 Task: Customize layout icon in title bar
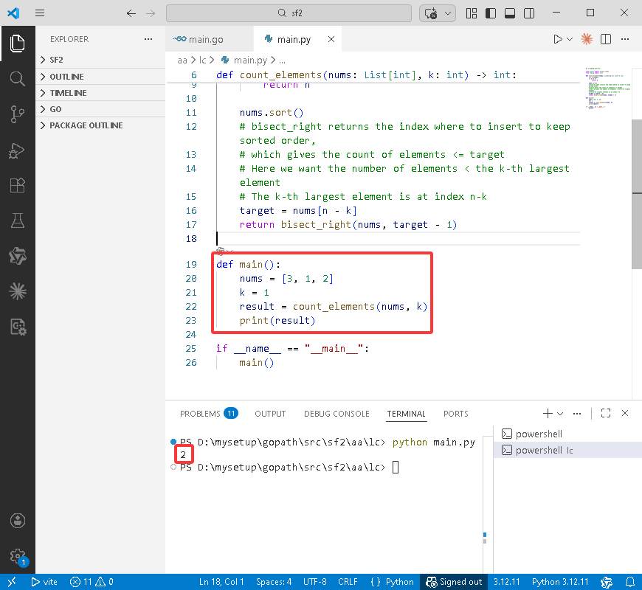(472, 13)
